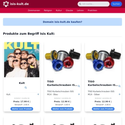Screen dimensions: 125x125
Task: Open the Kult album cover thumbnail
Action: (x=22, y=60)
